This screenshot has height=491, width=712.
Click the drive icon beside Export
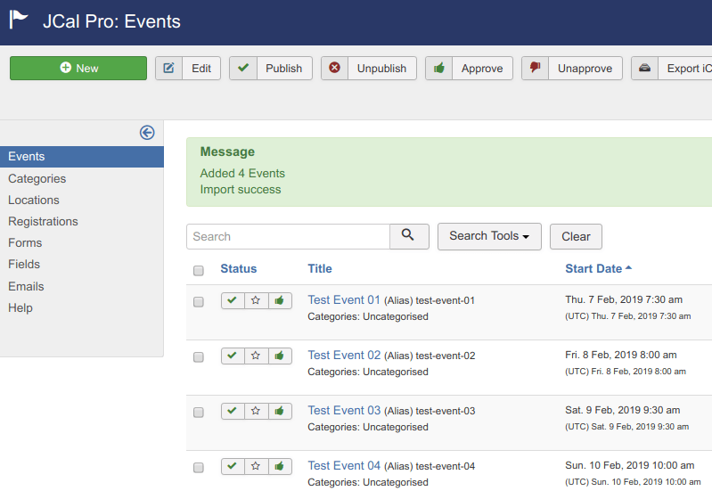coord(645,68)
